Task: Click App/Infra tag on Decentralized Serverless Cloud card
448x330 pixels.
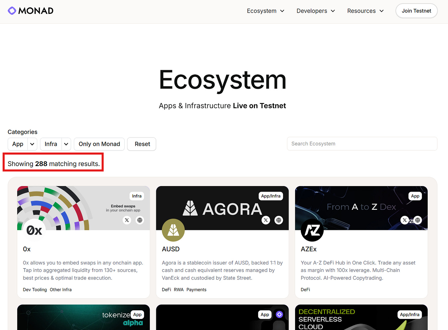Action: 410,315
